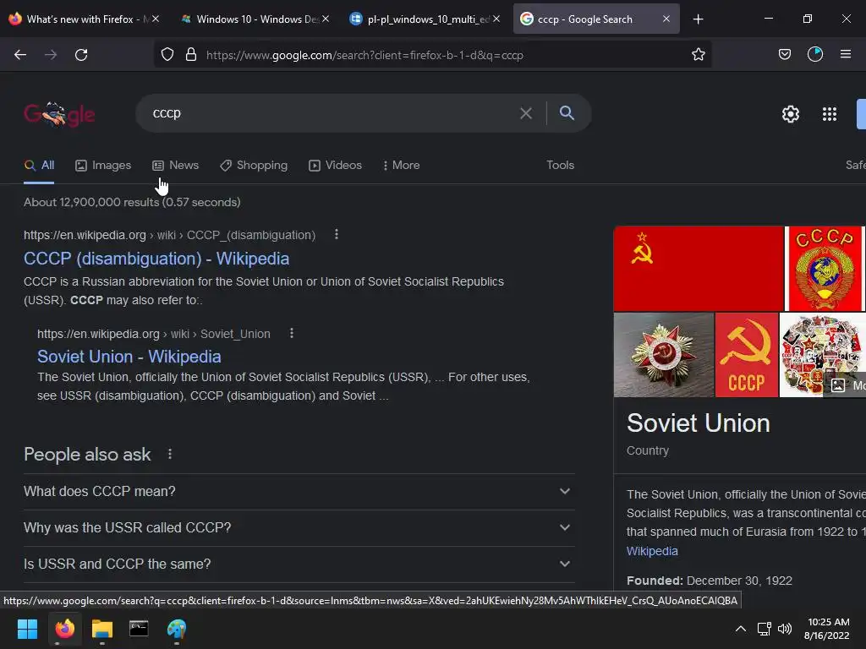Open the hammer and sickle CCCP image
Viewport: 866px width, 649px height.
pyautogui.click(x=747, y=355)
